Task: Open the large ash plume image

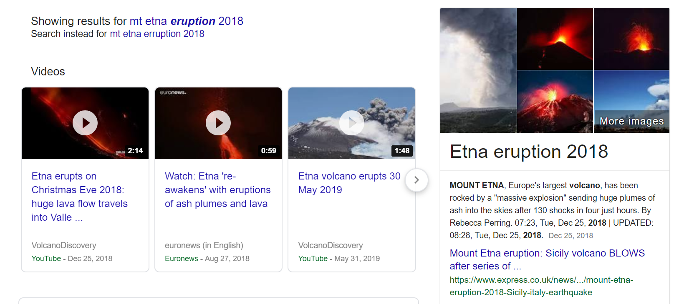Action: point(478,70)
